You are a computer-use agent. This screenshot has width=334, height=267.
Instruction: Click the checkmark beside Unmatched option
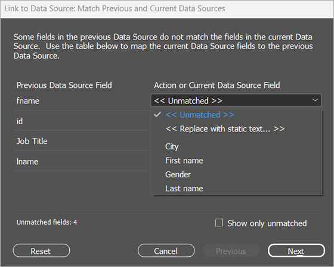point(157,115)
